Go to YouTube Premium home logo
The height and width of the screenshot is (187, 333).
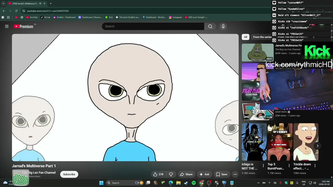(x=23, y=26)
